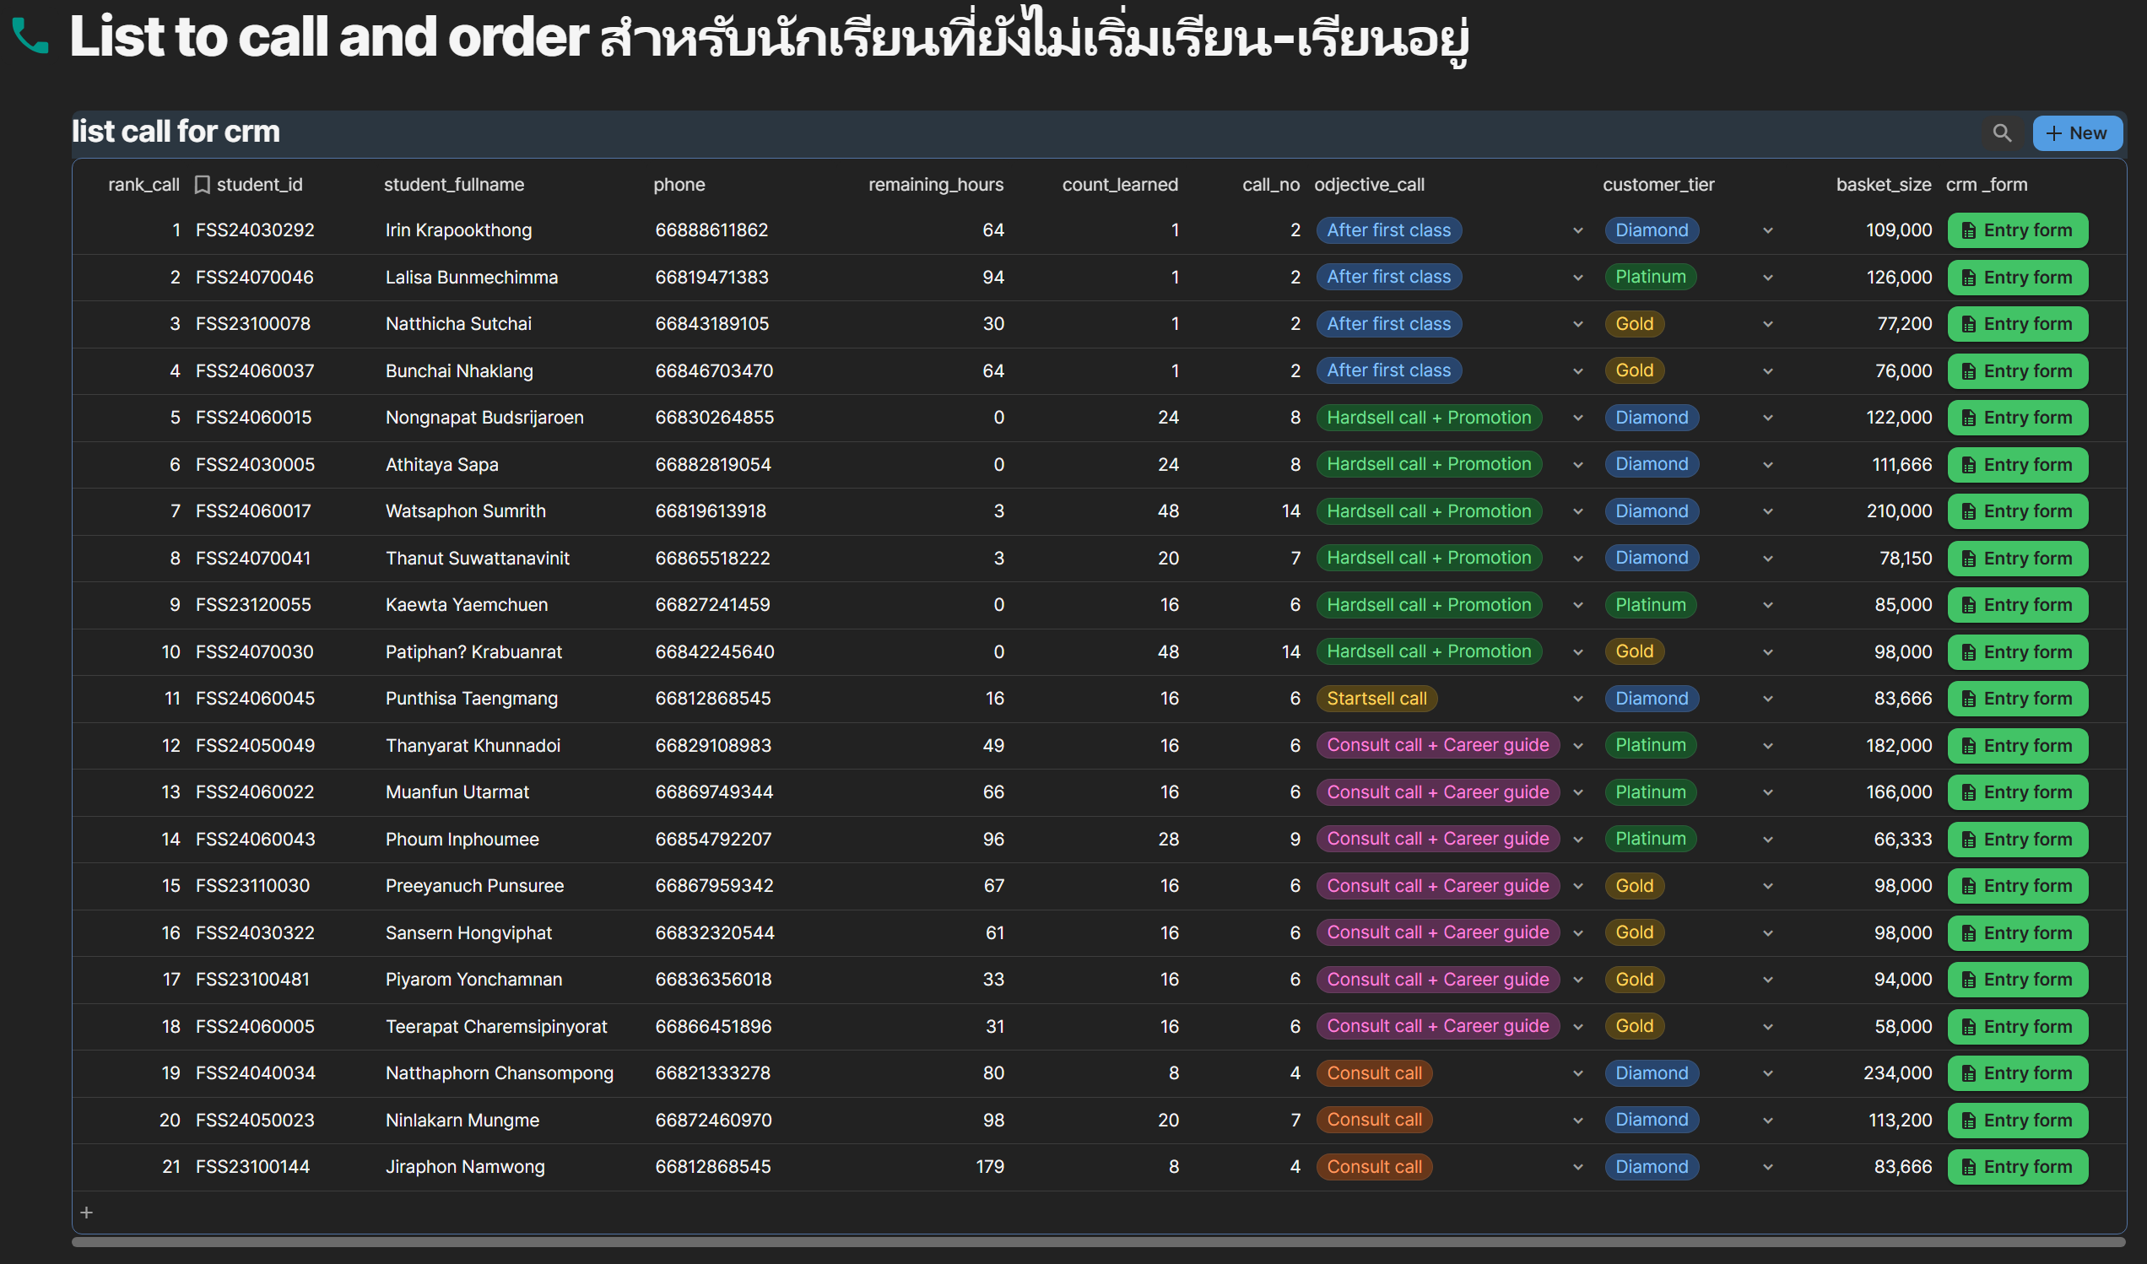The image size is (2147, 1264).
Task: Click the bookmark icon beside student_id header
Action: (x=202, y=185)
